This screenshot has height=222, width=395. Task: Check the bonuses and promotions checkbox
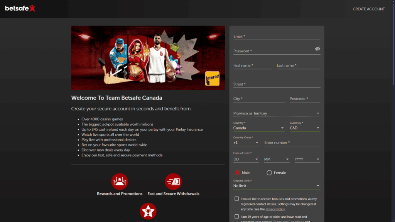point(236,198)
